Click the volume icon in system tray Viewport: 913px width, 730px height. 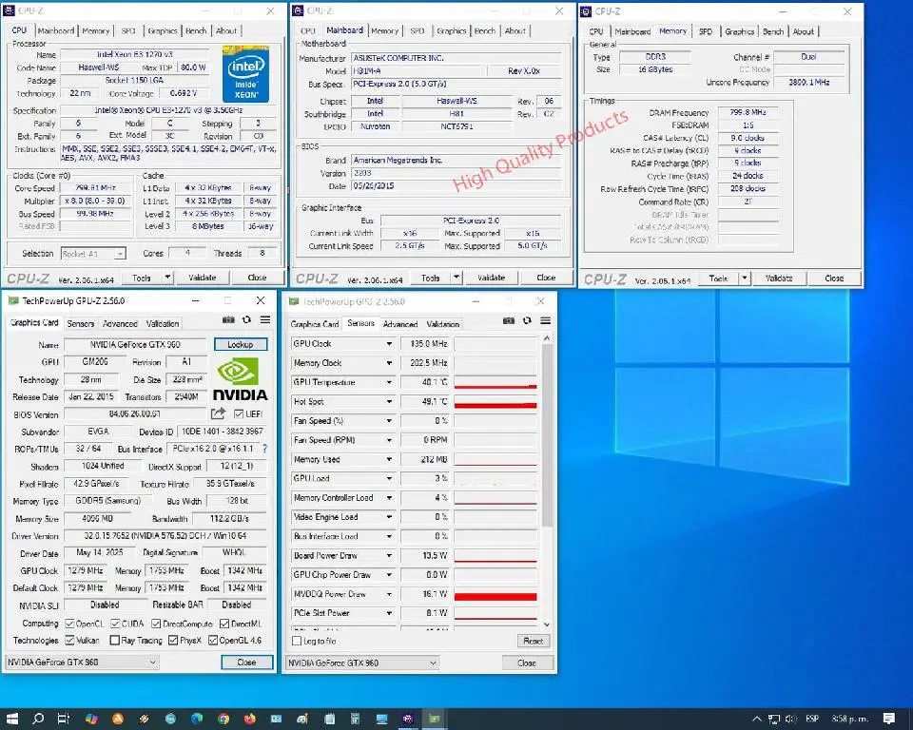click(790, 719)
